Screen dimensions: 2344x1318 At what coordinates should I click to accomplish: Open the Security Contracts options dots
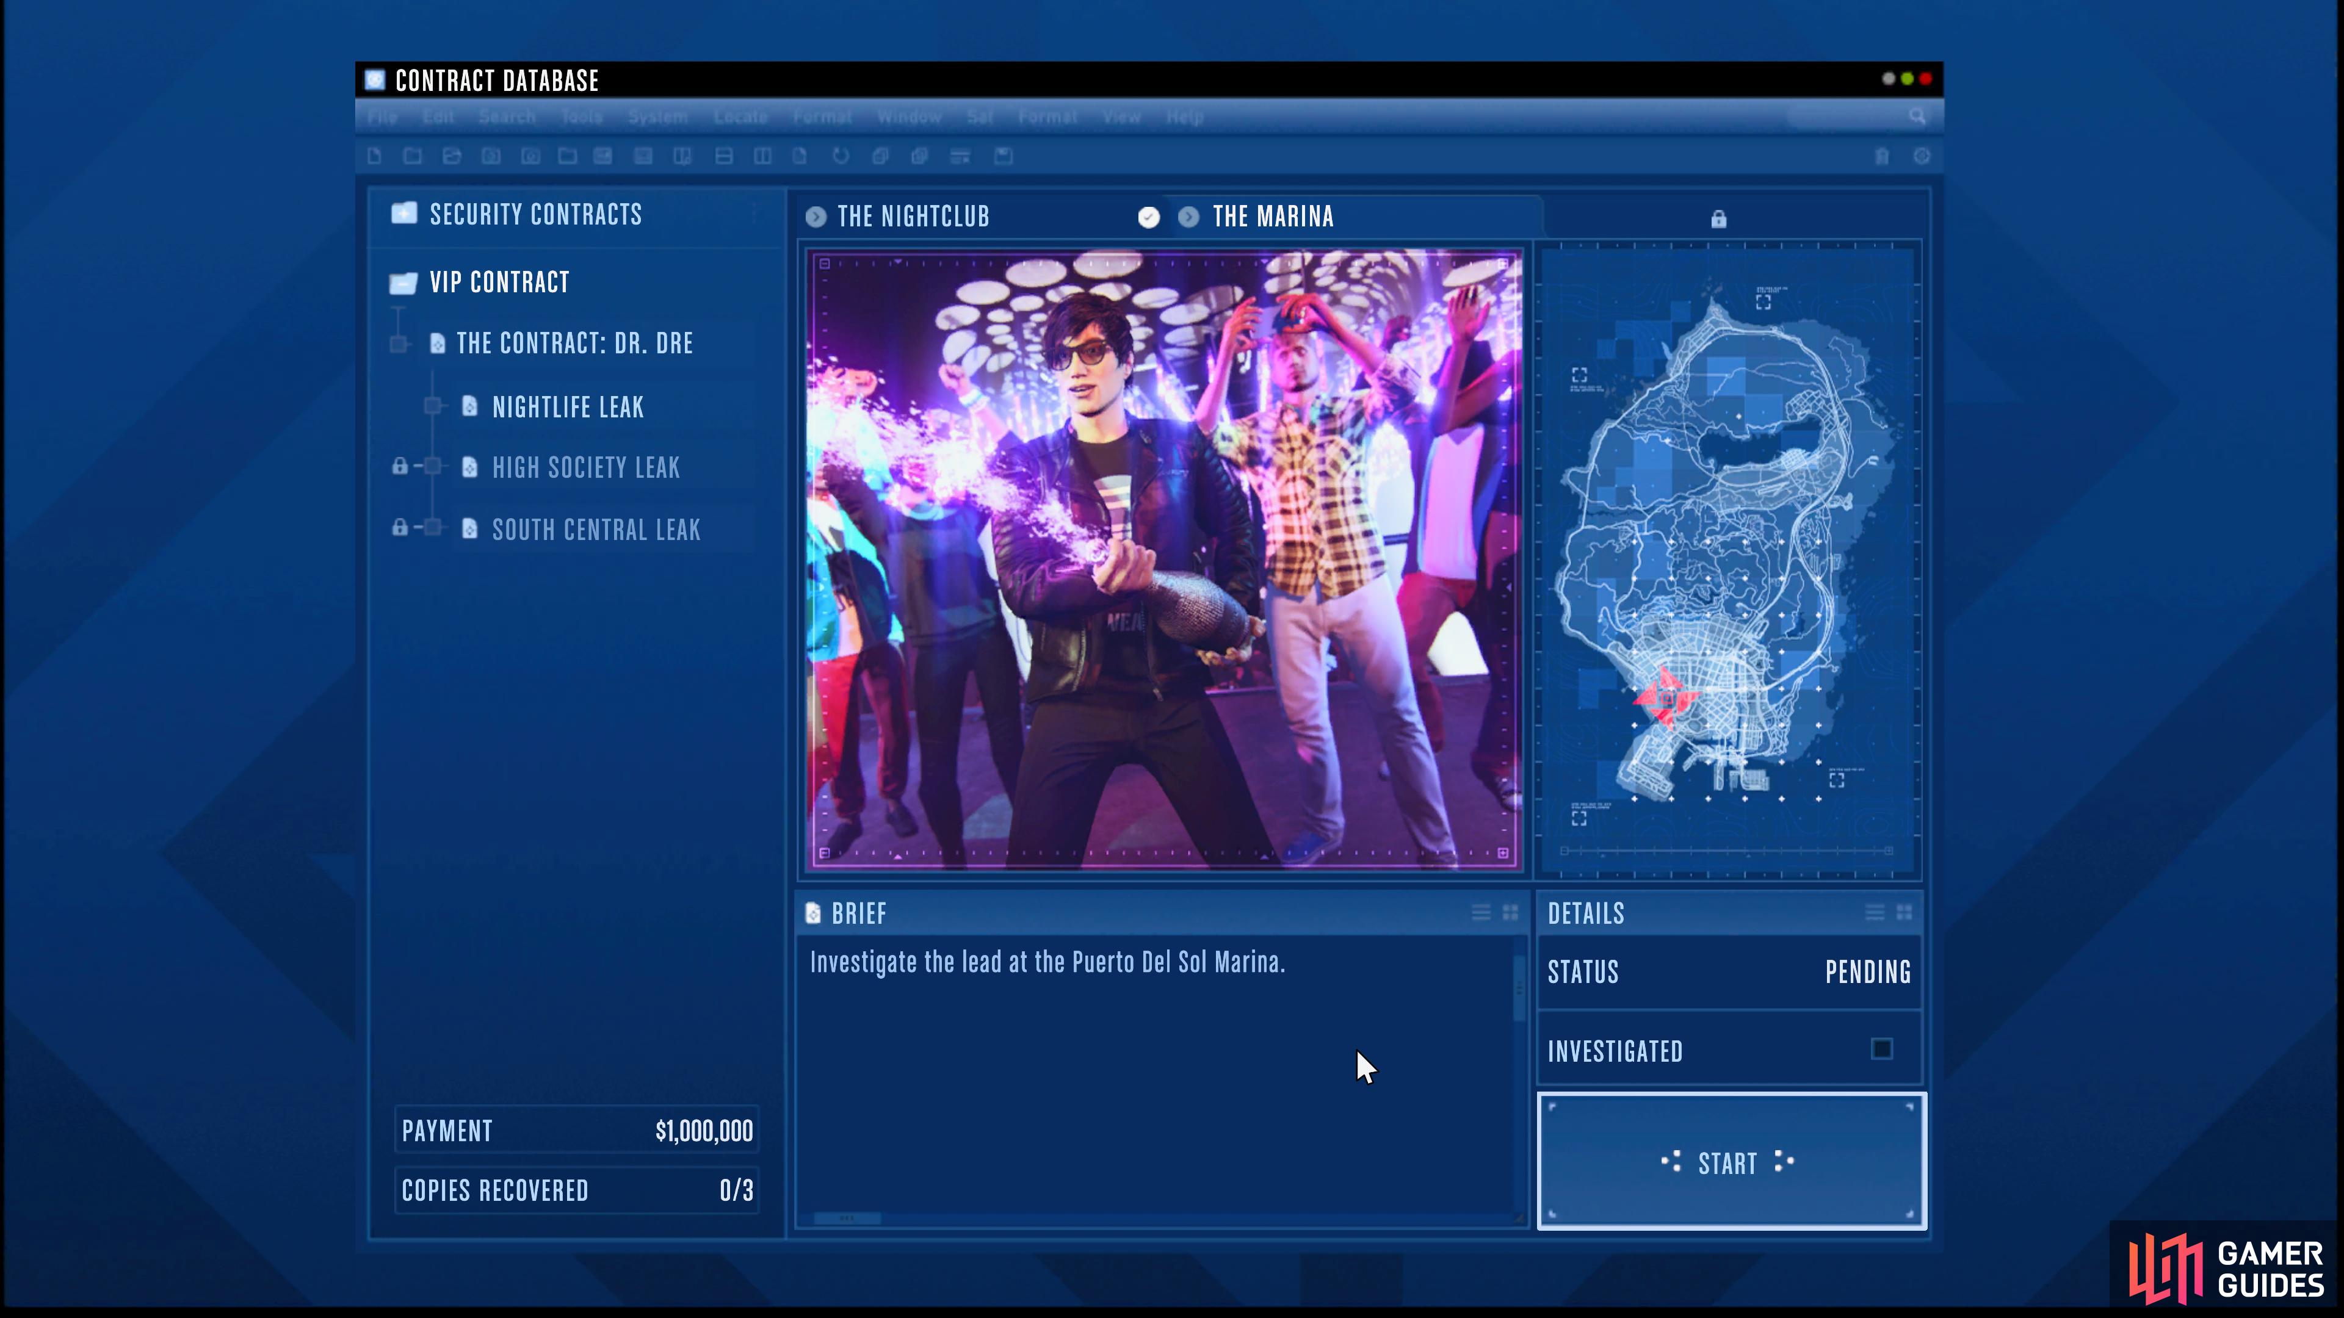pyautogui.click(x=754, y=214)
